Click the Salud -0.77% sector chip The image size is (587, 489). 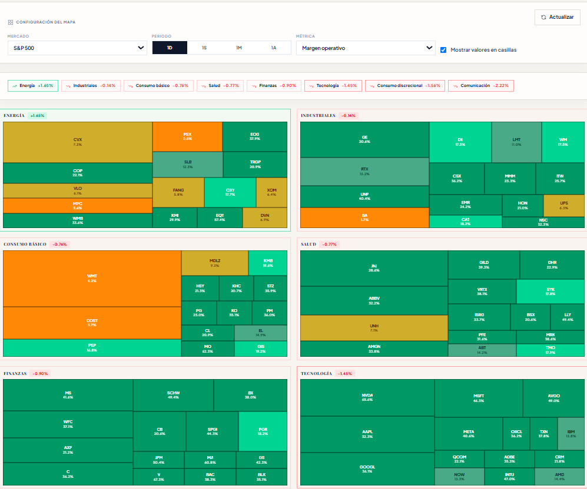coord(220,86)
